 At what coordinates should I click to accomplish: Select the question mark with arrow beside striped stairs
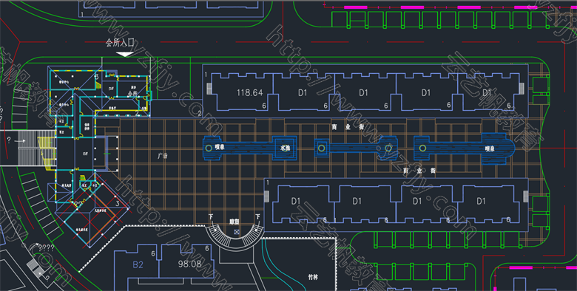click(x=16, y=140)
